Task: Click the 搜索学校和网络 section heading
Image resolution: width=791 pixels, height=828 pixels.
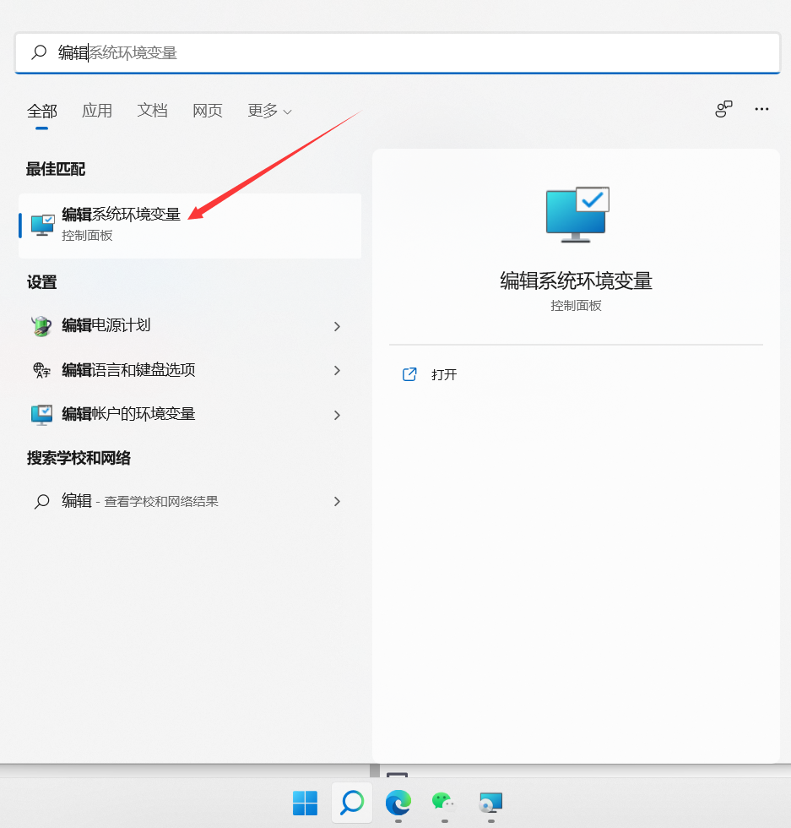Action: coord(79,458)
